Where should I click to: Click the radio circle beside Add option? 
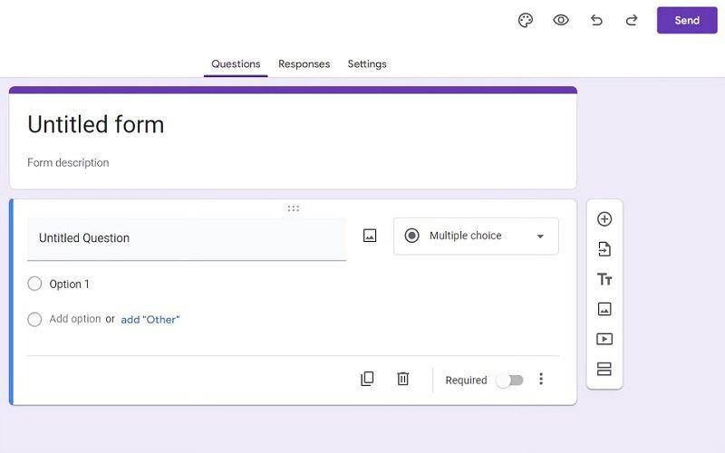[x=34, y=320]
